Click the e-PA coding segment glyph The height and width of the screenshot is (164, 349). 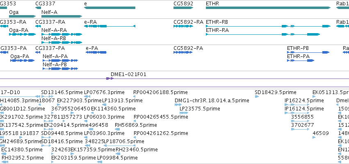point(96,52)
